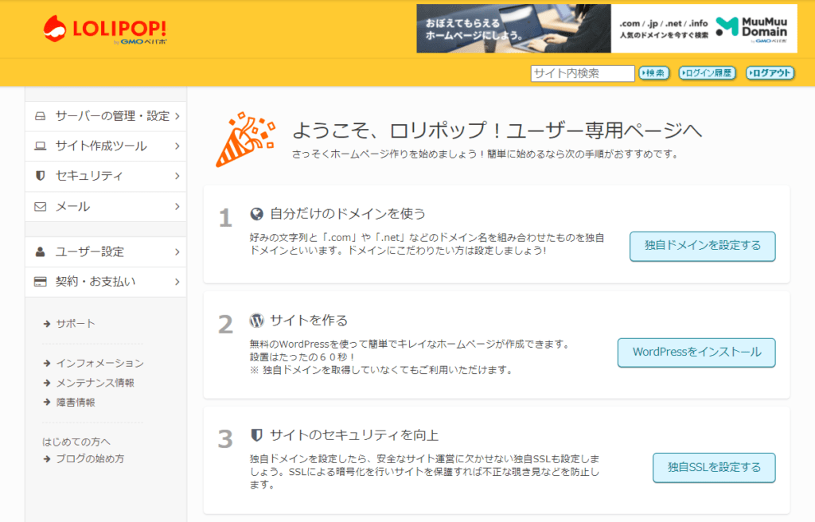Expand the 契約・お支払い chevron arrow
This screenshot has height=522, width=815.
(x=177, y=282)
